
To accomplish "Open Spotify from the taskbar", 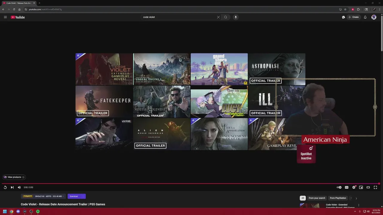I will (38, 211).
